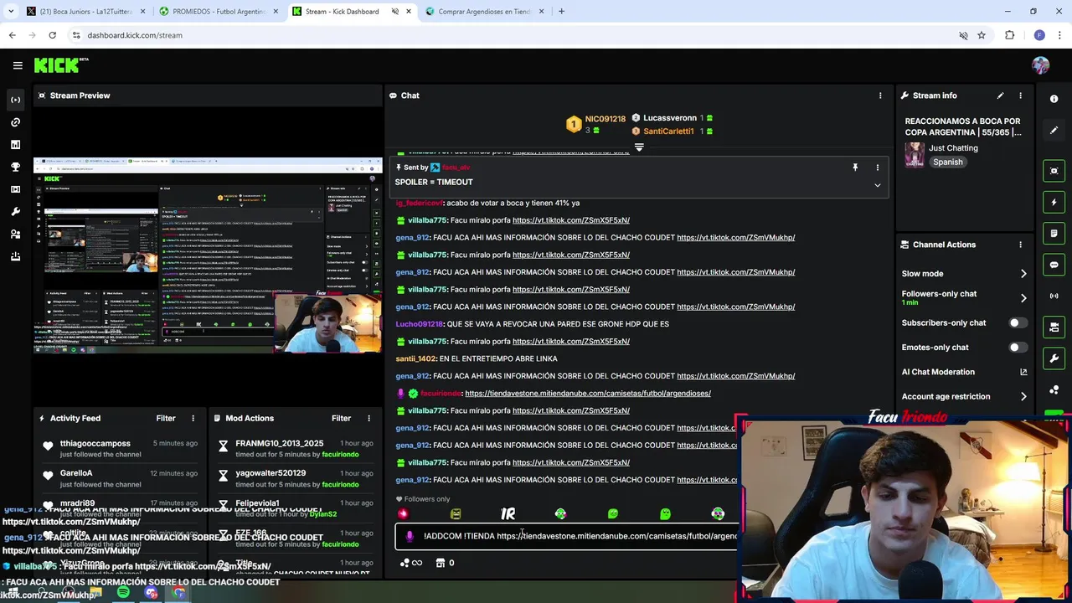Collapse the chat leaderboard with the down arrow
This screenshot has height=603, width=1072.
639,147
